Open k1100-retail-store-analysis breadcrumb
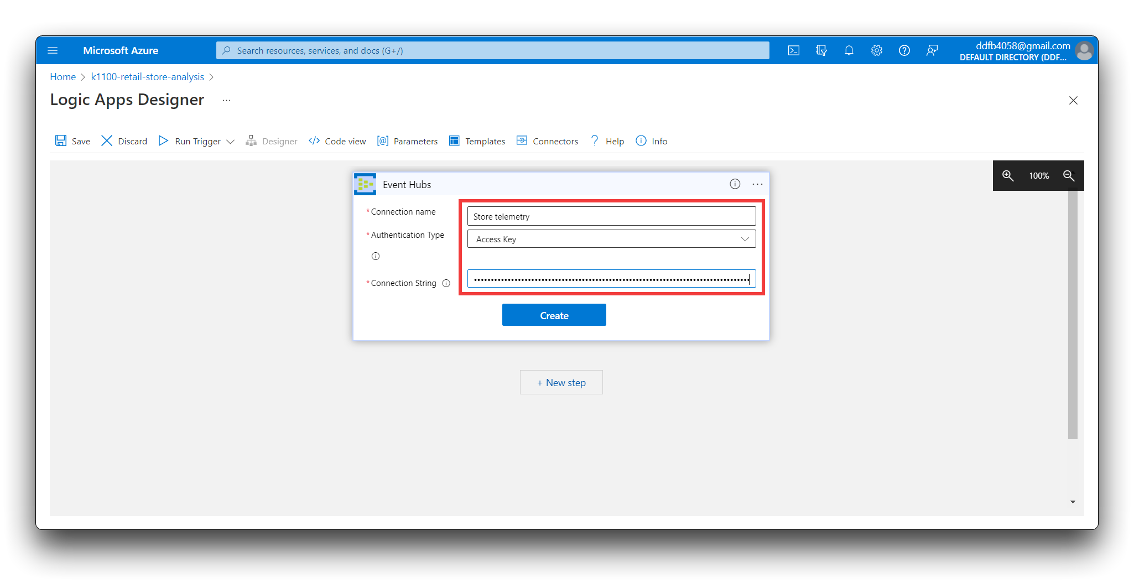 pyautogui.click(x=147, y=77)
